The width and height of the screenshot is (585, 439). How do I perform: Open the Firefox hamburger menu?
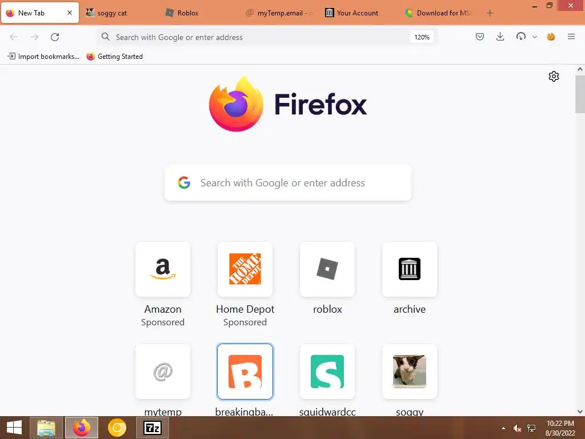click(x=571, y=37)
